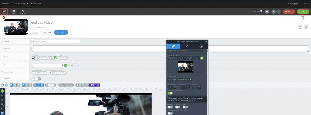Open the Slider view icon
Screen dimensions: 311x115
pos(4,12)
